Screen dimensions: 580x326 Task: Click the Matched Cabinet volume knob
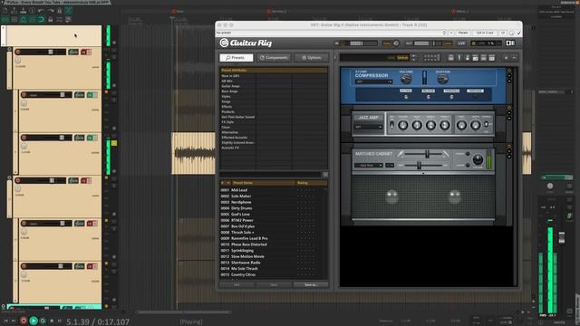pyautogui.click(x=478, y=159)
